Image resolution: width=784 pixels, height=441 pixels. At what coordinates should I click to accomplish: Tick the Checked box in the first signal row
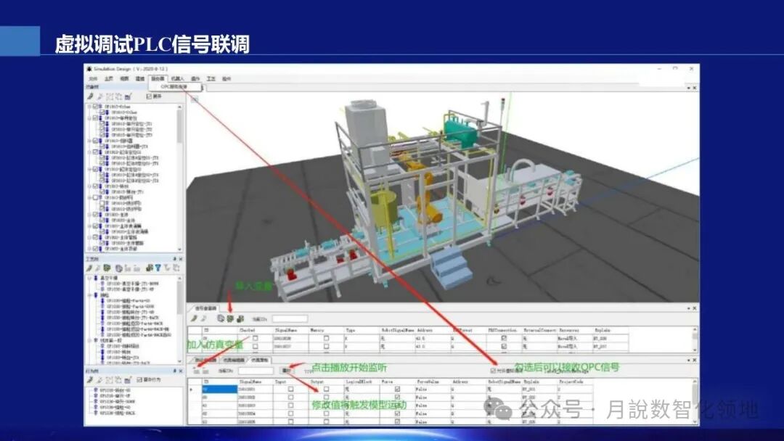(256, 338)
